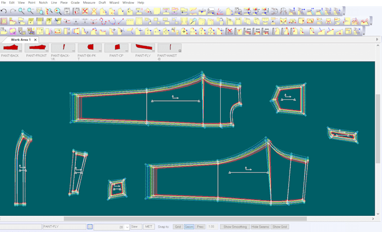This screenshot has height=232, width=382.
Task: Click the magic wand piece icon in second row
Action: click(193, 21)
